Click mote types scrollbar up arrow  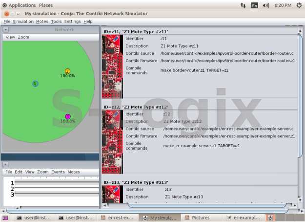[x=300, y=31]
